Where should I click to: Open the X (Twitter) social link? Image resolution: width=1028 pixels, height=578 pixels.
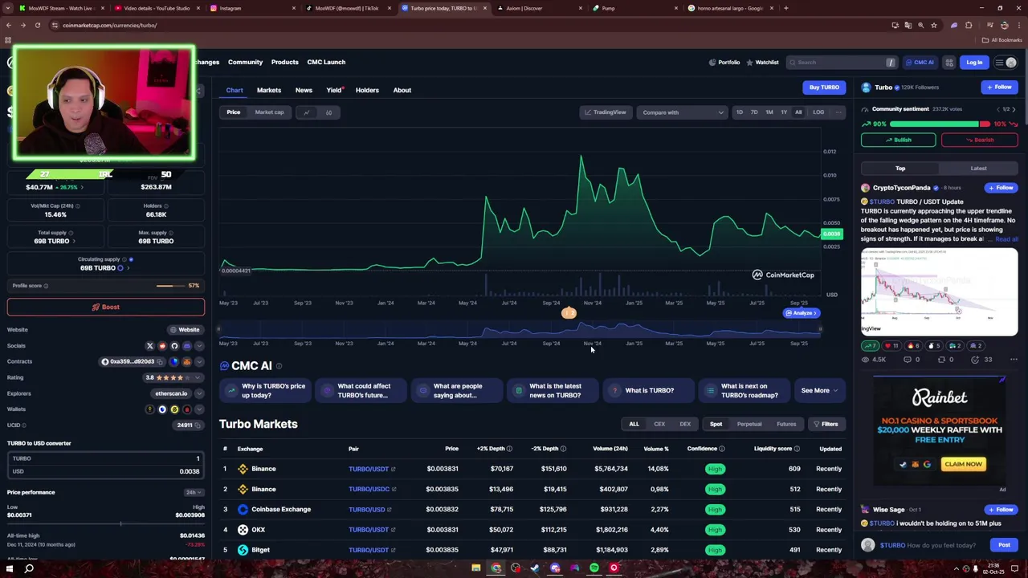pos(149,346)
